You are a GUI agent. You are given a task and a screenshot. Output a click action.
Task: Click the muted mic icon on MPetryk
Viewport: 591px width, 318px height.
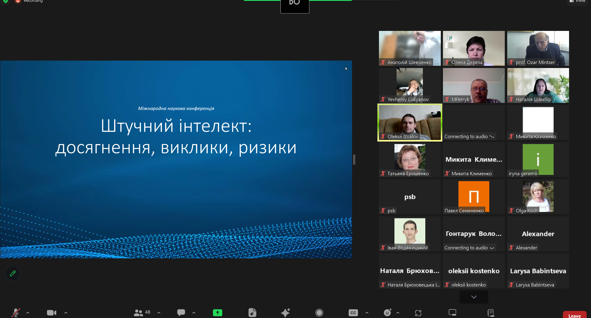point(447,99)
